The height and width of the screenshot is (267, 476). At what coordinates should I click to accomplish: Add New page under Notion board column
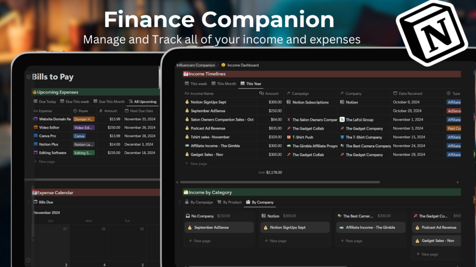point(295,241)
